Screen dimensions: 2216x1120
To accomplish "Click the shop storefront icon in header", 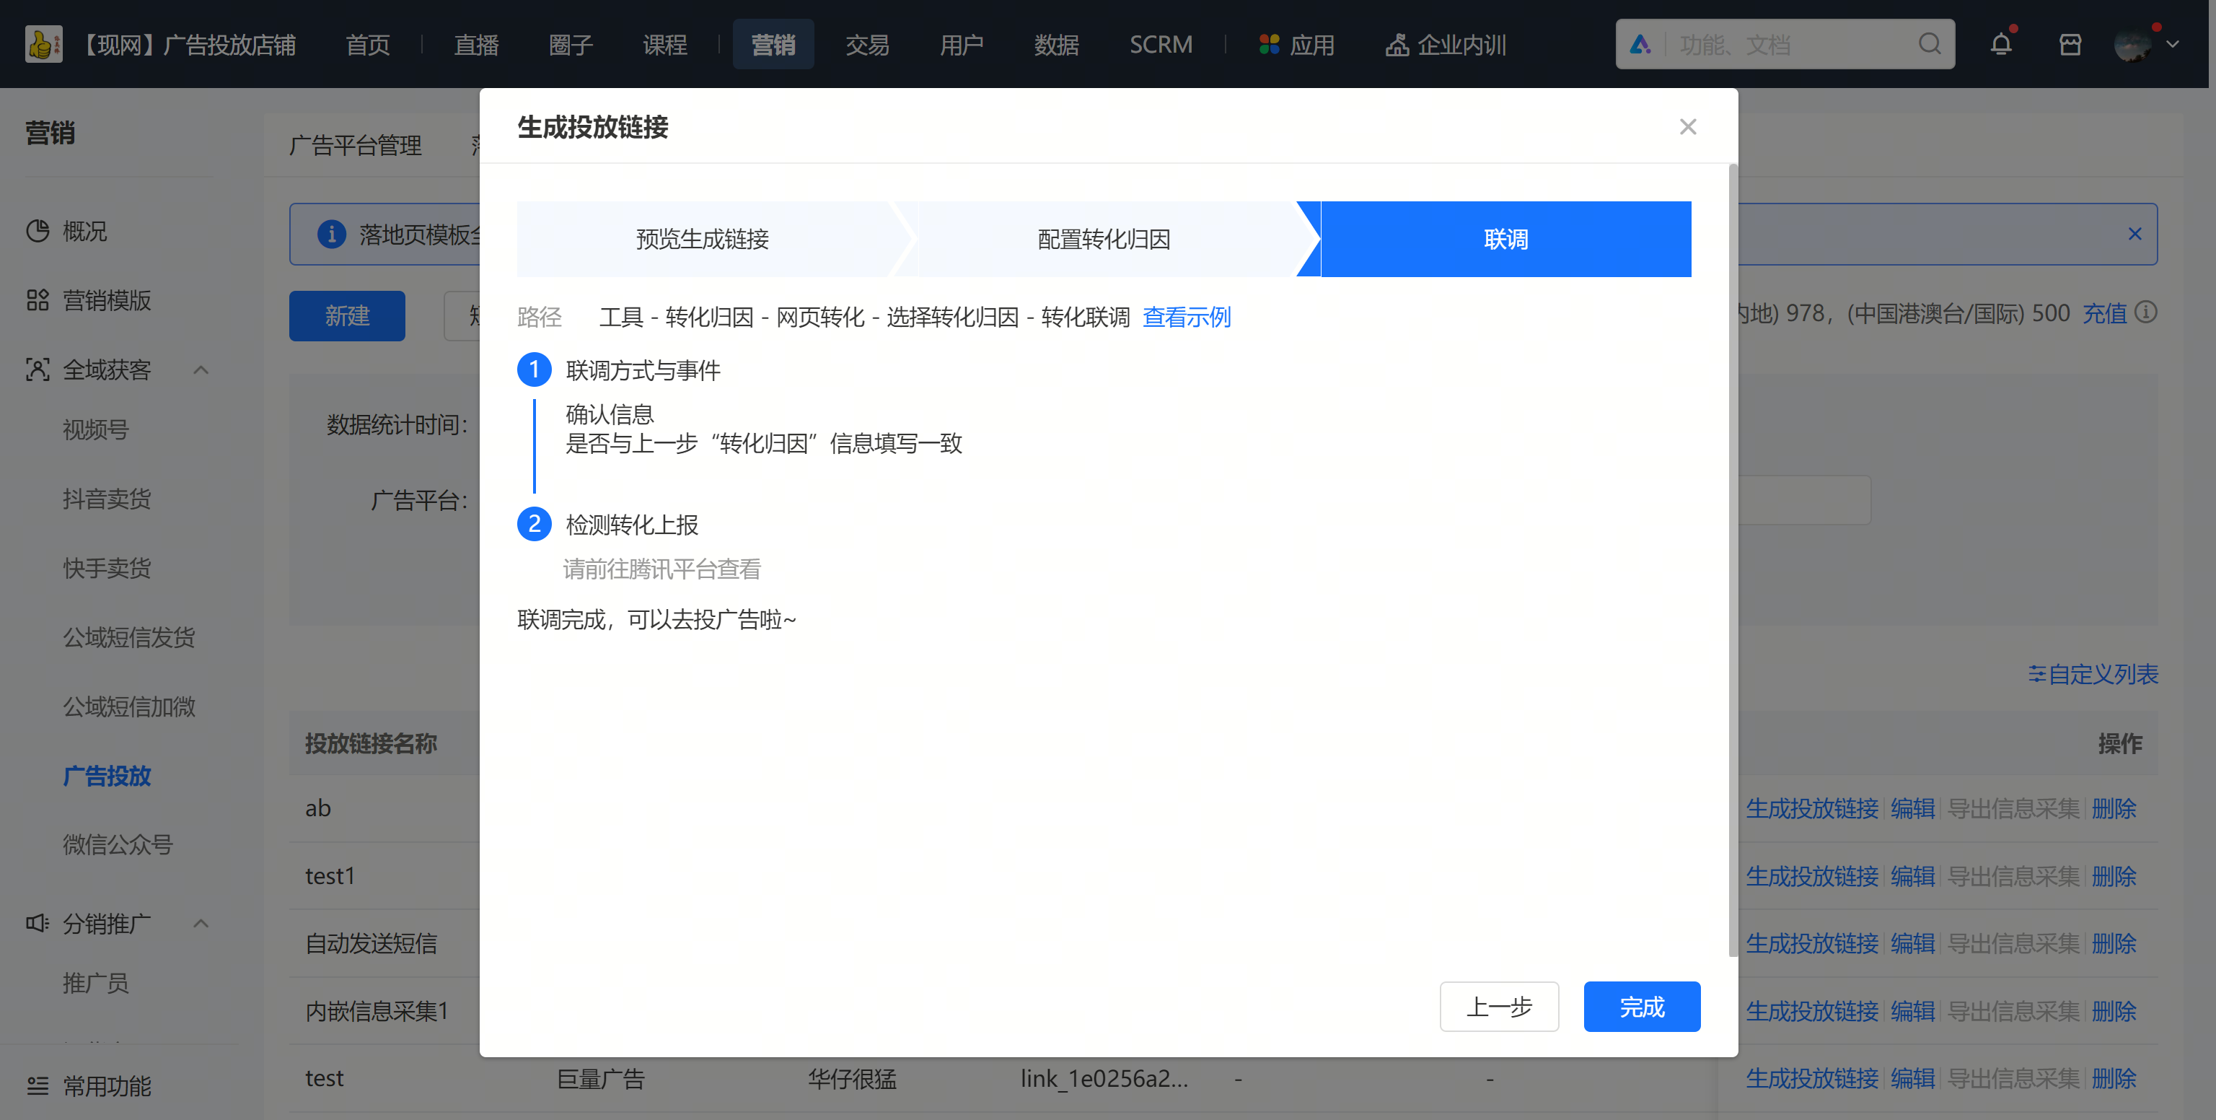I will coord(2070,44).
